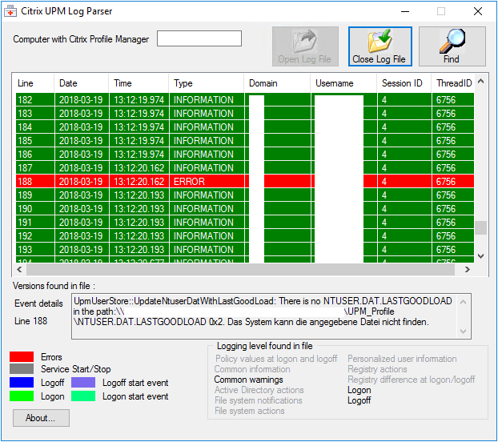Click the gray Service Start/Stop swatch
498x442 pixels.
(22, 369)
